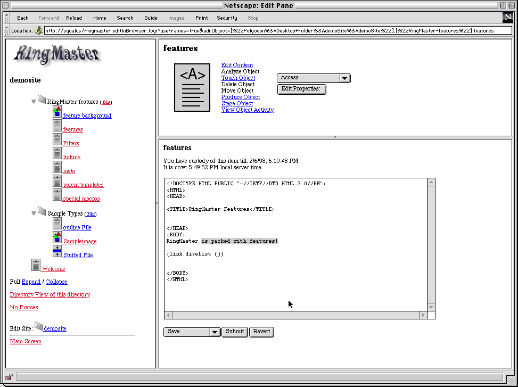
Task: Click the Edit Properties button
Action: [x=301, y=89]
